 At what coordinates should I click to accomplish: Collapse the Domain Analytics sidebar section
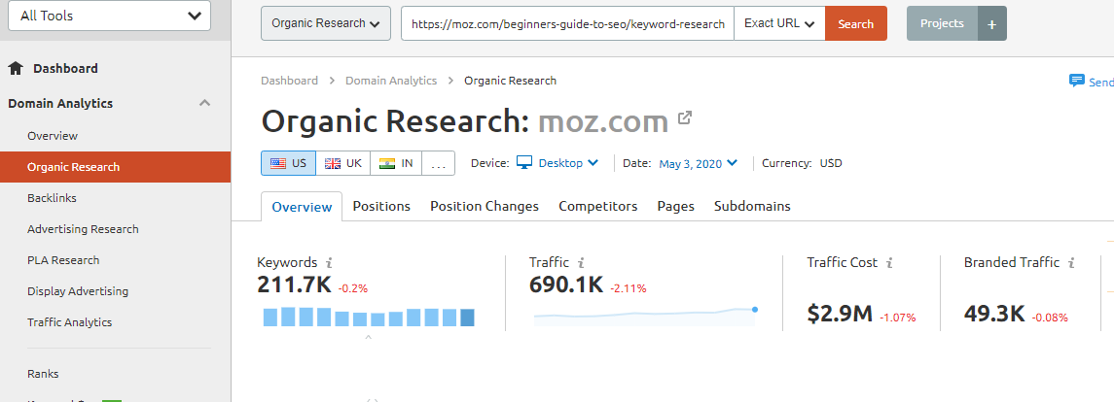click(x=204, y=103)
